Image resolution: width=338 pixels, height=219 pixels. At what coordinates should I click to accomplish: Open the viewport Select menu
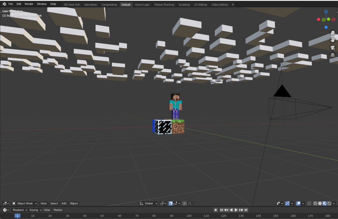[54, 203]
